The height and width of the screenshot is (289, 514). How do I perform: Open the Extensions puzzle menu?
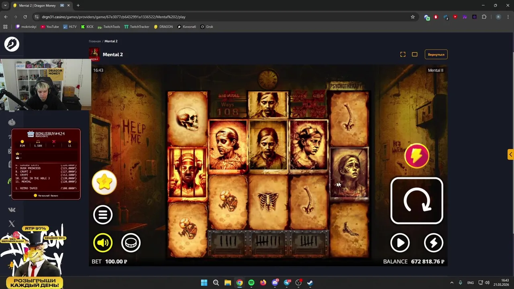click(x=484, y=17)
